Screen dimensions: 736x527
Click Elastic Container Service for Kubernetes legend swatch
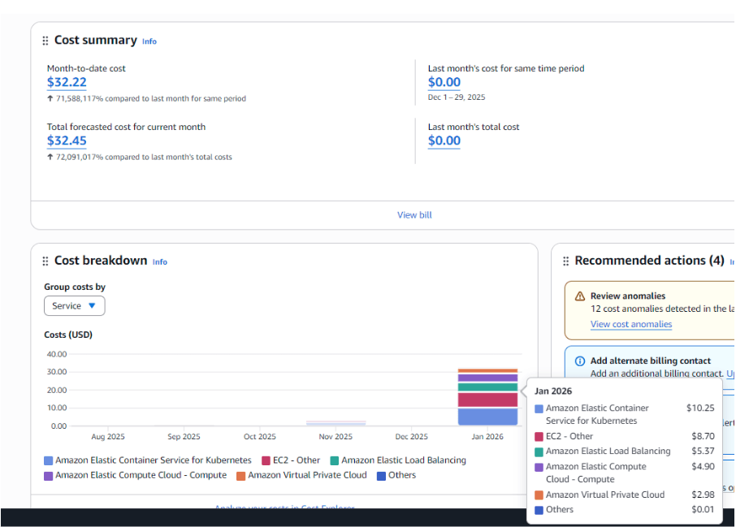49,461
